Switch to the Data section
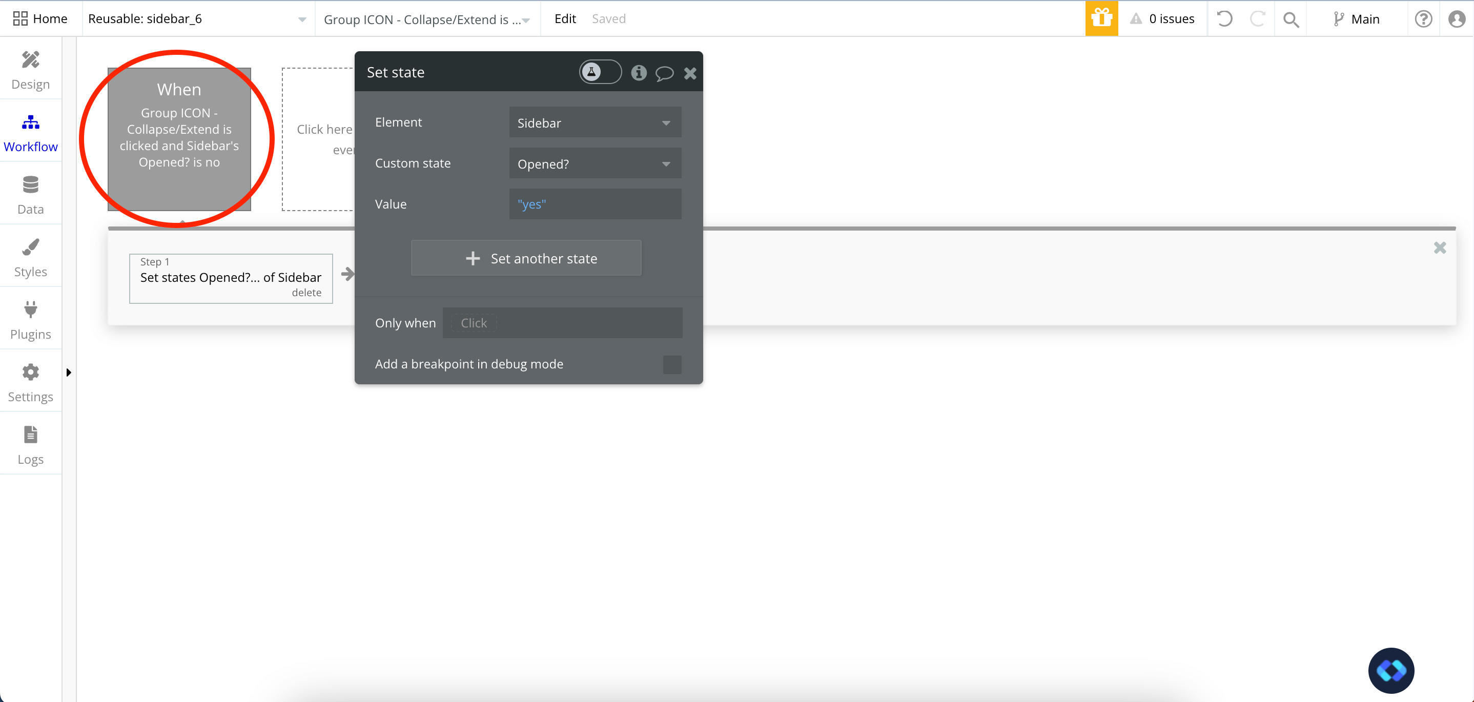 coord(30,193)
